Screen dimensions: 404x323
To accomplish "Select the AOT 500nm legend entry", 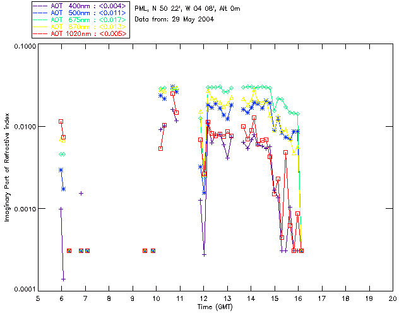I will click(x=81, y=13).
